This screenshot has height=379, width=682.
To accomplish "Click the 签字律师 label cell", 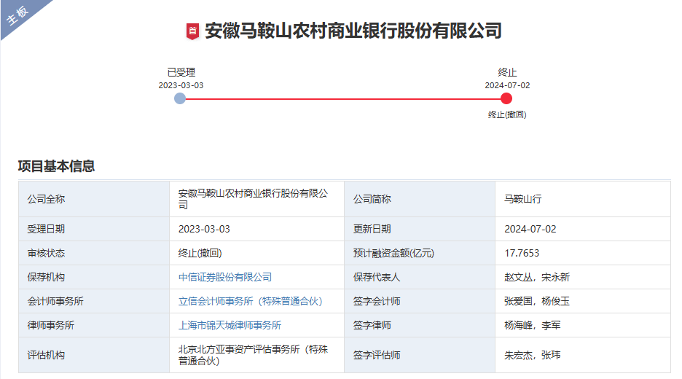I will coord(420,325).
